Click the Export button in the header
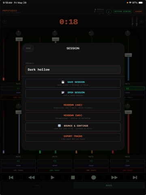146x195 pixels. (139, 11)
